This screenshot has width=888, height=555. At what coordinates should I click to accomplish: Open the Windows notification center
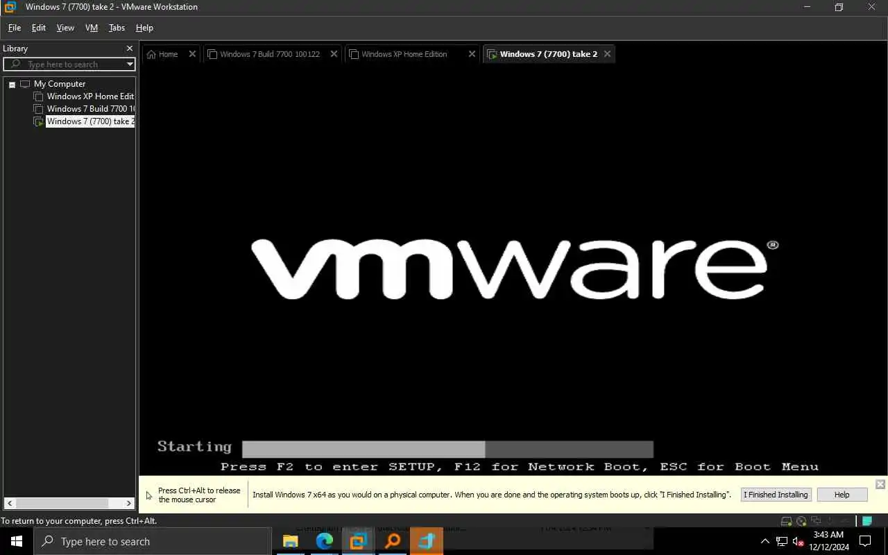coord(865,541)
